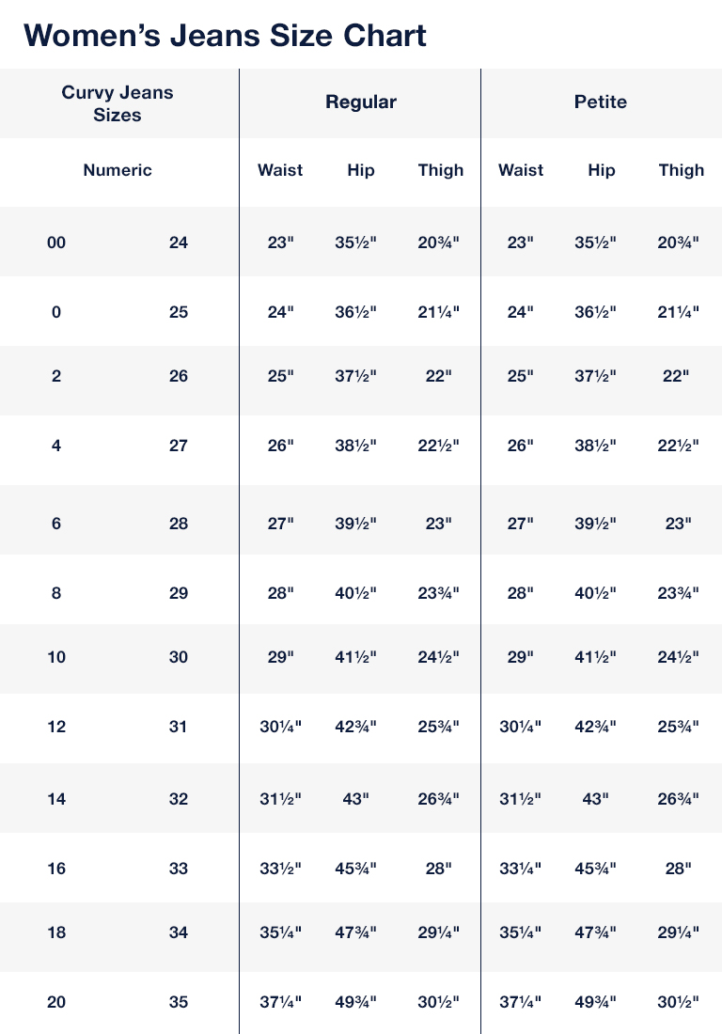
Task: Click the Petite column group header
Action: tap(601, 102)
